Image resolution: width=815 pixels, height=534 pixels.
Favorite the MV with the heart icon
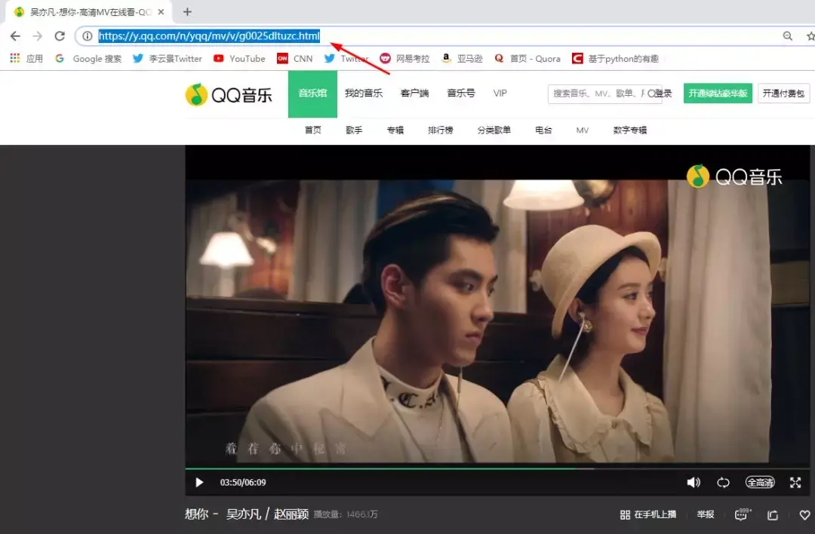click(x=804, y=515)
